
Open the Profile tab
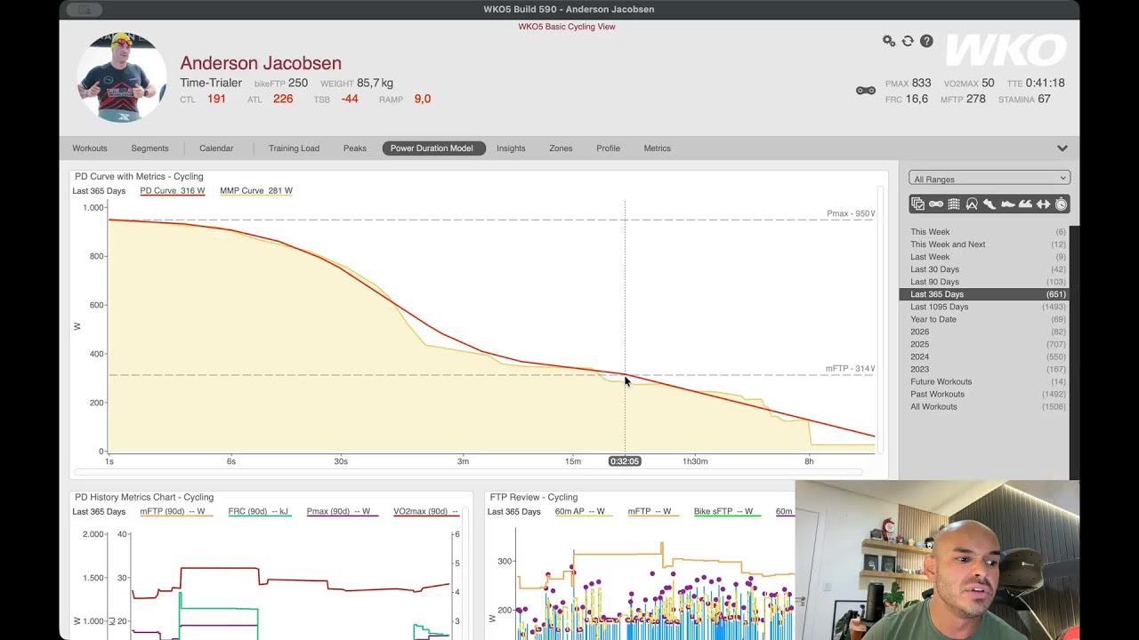[x=609, y=148]
